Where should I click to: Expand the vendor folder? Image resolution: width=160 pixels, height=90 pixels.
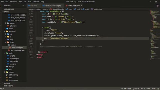[11, 72]
